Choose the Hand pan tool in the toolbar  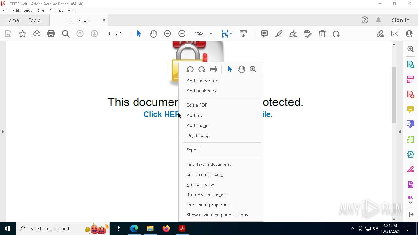[153, 34]
